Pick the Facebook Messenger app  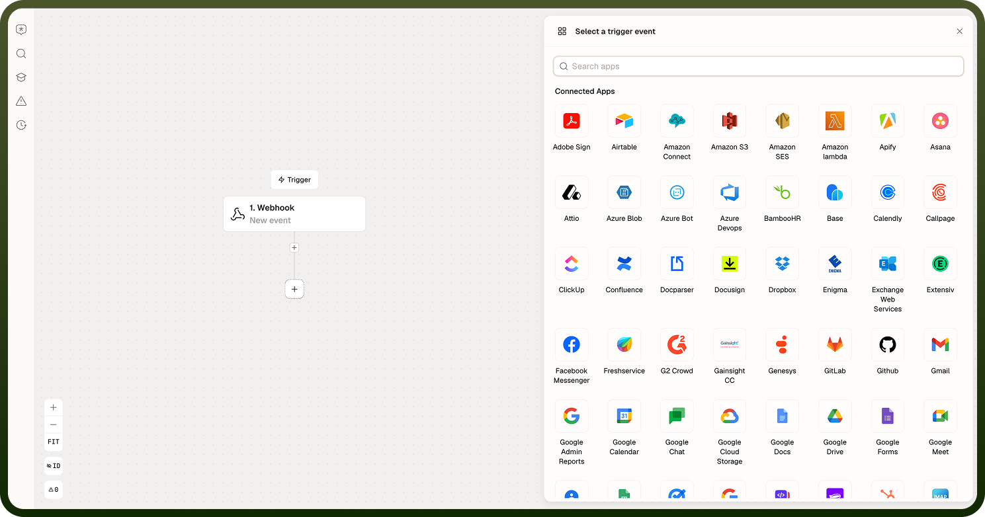pos(572,345)
